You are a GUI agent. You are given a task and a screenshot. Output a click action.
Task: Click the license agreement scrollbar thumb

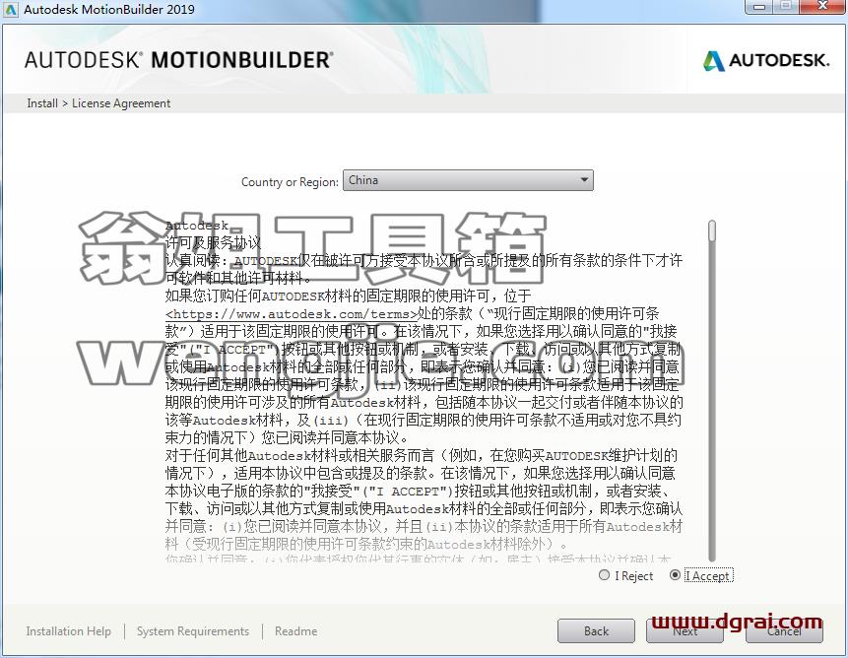click(712, 230)
